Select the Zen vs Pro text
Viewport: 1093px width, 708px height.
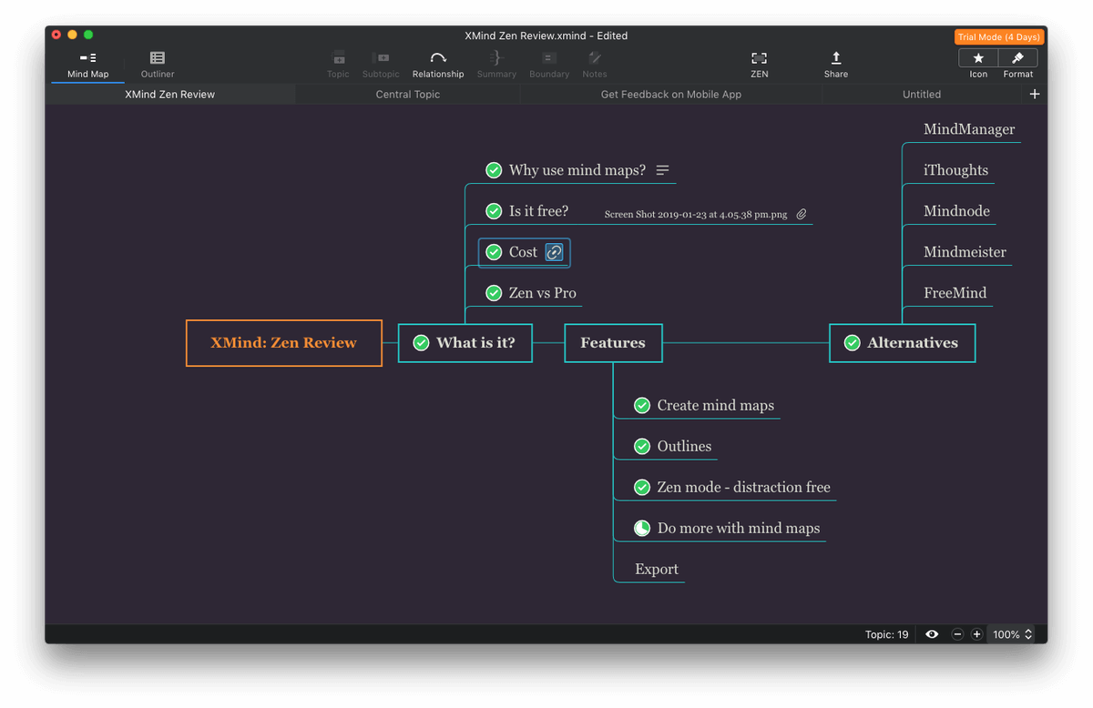click(543, 293)
